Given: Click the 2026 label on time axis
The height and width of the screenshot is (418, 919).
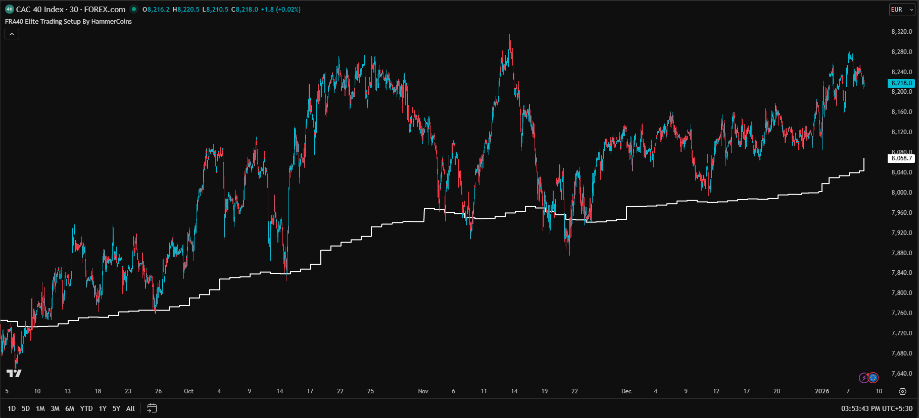Looking at the screenshot, I should point(822,391).
